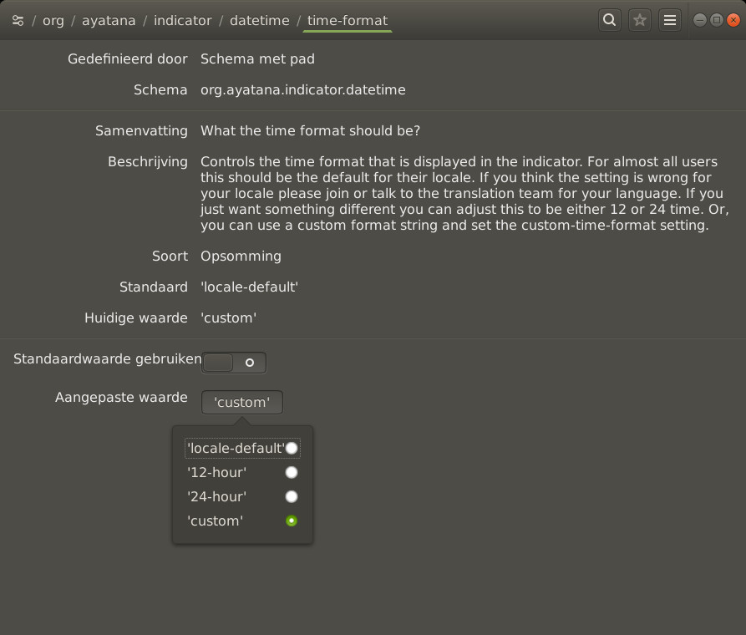Click the schema name 'org.ayatana.indicator.datetime'
746x635 pixels.
[302, 89]
